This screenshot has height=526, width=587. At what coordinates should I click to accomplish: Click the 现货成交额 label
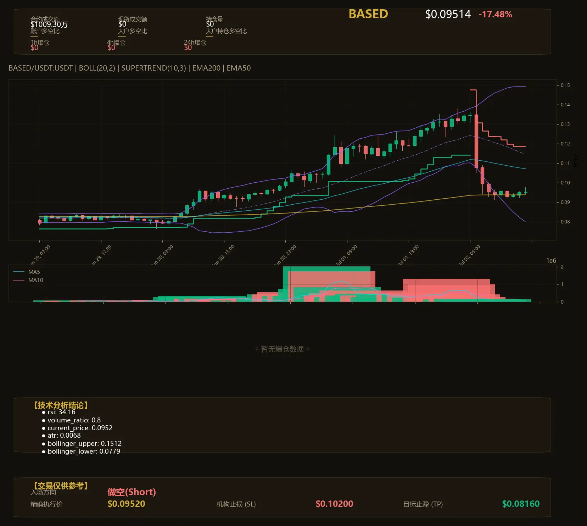click(133, 19)
